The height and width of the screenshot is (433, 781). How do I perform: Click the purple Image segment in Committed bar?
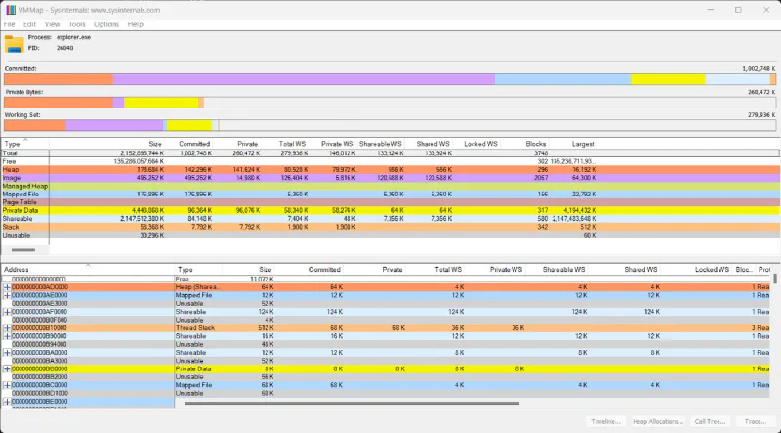tap(304, 79)
